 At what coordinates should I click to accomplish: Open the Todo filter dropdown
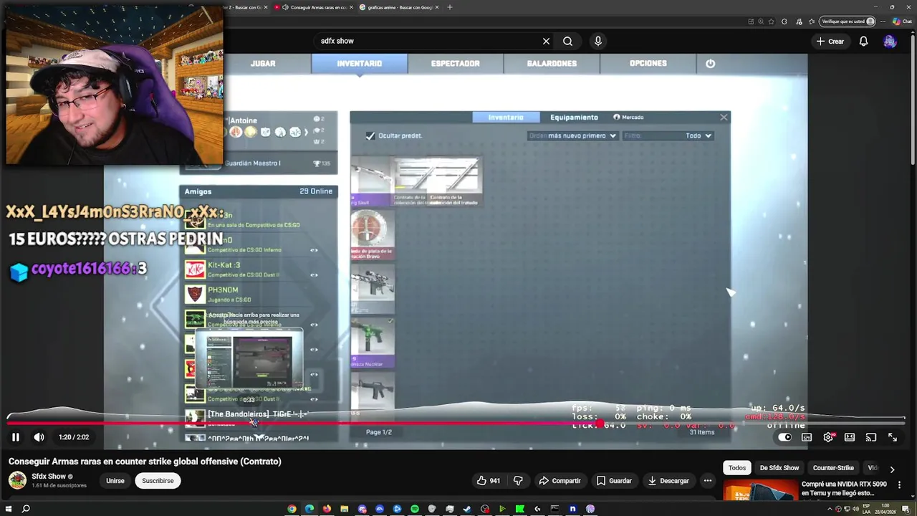point(698,135)
